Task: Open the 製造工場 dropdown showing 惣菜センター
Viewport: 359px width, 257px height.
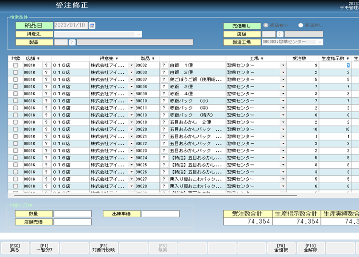Action: (x=320, y=42)
